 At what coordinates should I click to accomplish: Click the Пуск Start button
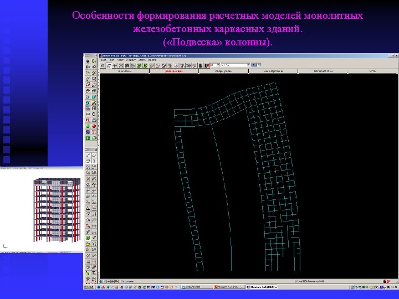pos(89,287)
